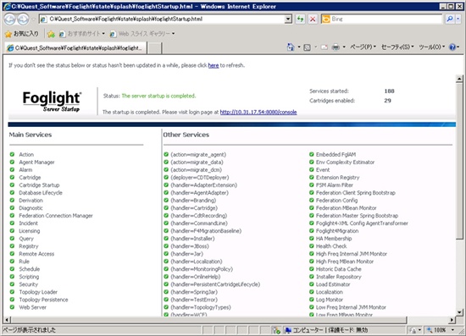Click the Add to Favorites Bar icon

pyautogui.click(x=51, y=34)
